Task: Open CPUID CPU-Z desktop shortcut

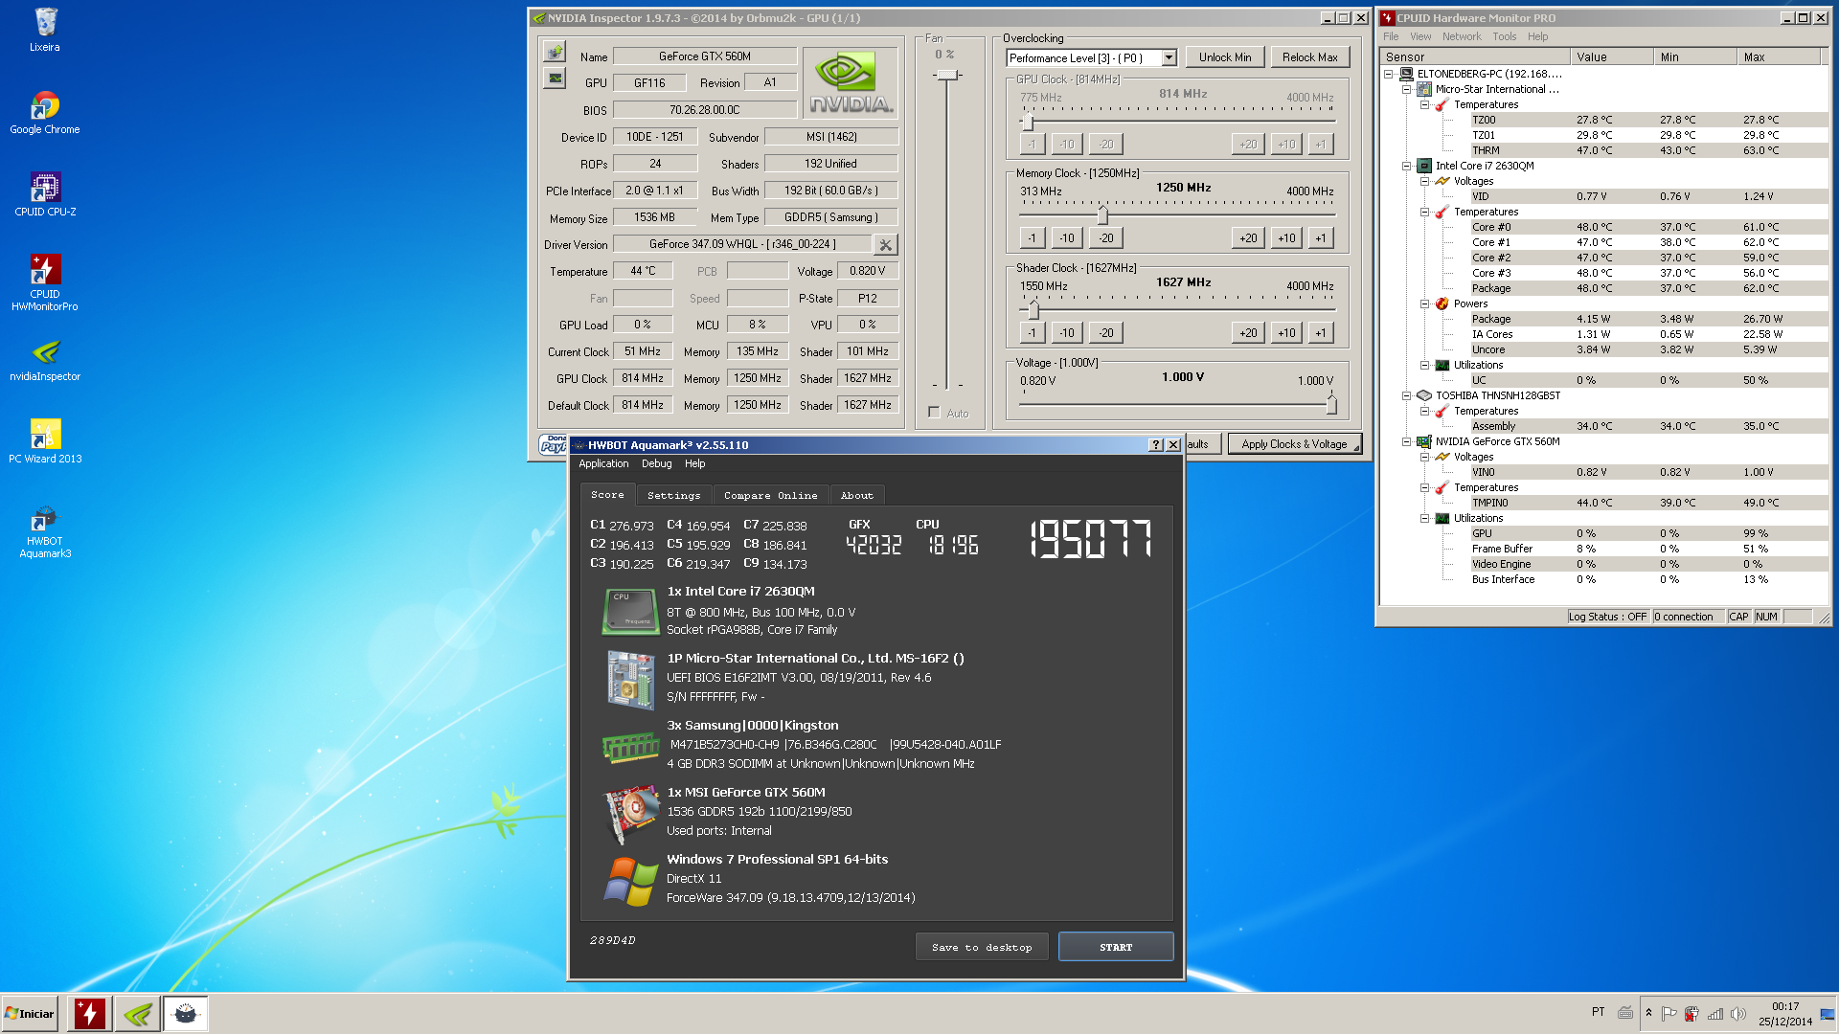Action: tap(45, 194)
